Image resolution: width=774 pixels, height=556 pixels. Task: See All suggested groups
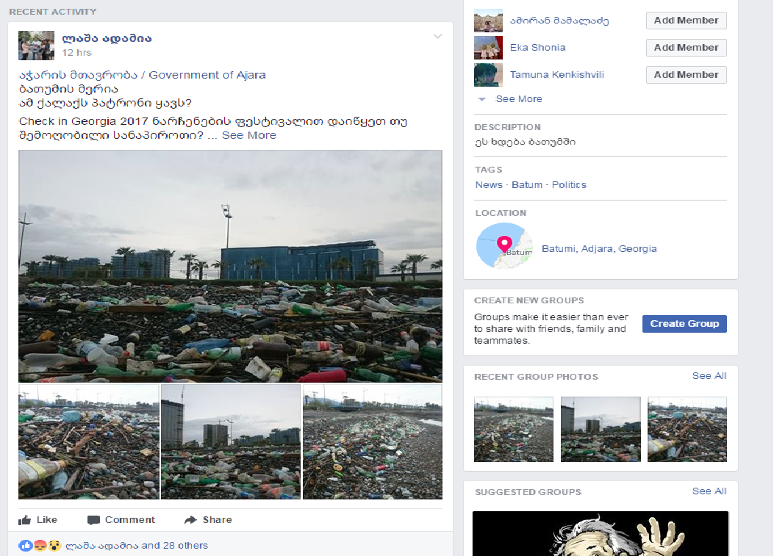point(709,491)
